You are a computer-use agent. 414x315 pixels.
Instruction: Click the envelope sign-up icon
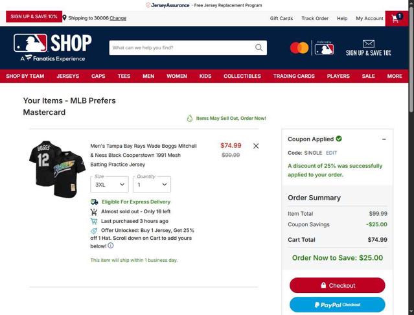pos(368,44)
